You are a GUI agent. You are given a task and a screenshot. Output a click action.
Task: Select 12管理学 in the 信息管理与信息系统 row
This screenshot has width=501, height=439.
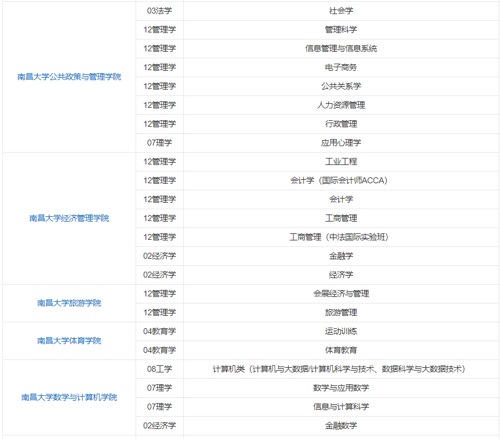point(160,48)
